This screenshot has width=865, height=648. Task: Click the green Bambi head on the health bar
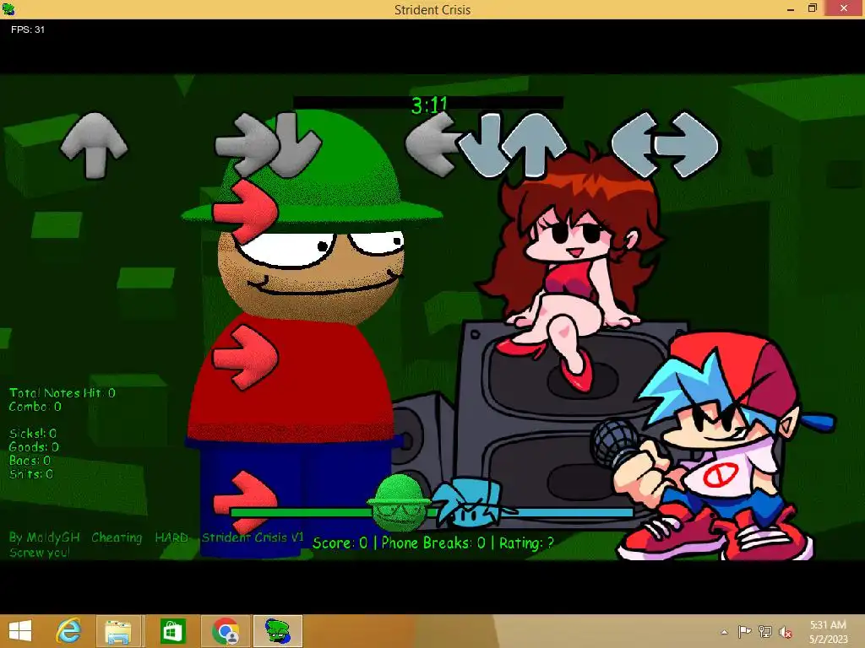pos(399,501)
